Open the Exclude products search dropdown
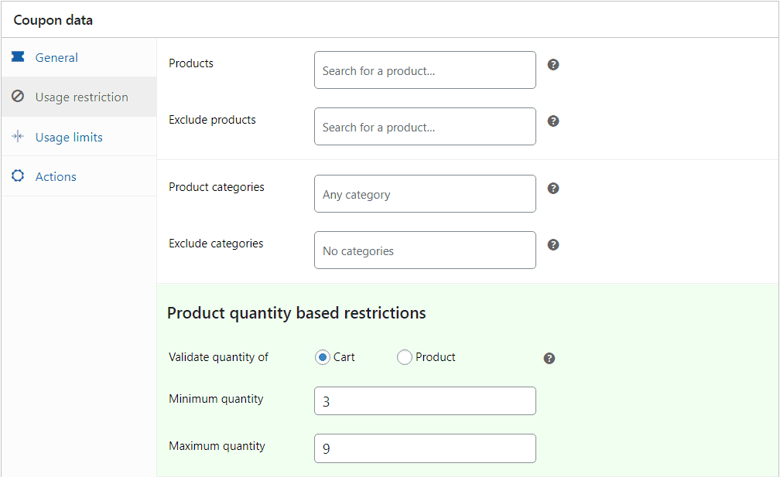 [x=425, y=127]
